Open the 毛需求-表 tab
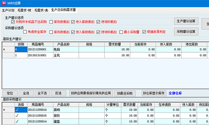 41,10
